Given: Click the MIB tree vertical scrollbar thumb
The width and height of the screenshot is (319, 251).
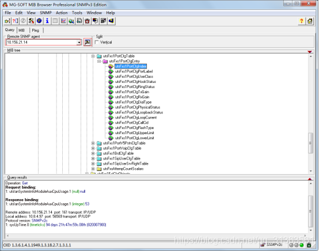Looking at the screenshot, I should [x=310, y=143].
